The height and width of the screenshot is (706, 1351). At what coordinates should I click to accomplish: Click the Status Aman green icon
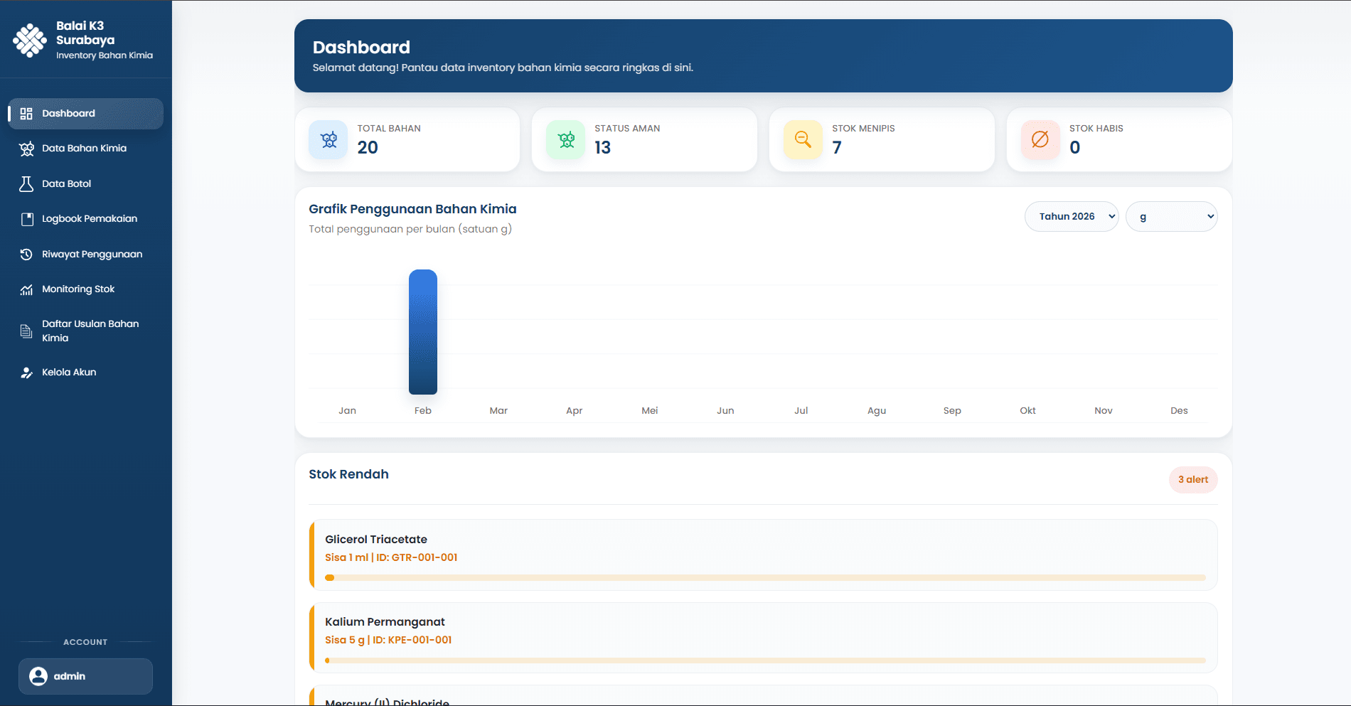coord(566,139)
